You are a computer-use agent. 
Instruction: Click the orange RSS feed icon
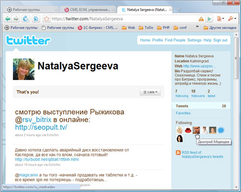click(178, 153)
